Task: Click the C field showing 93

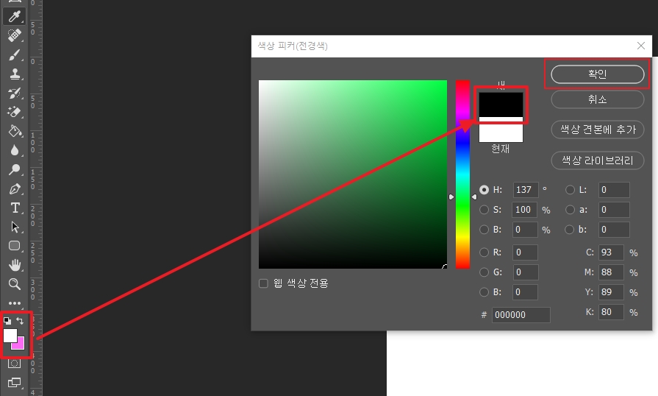Action: [611, 252]
